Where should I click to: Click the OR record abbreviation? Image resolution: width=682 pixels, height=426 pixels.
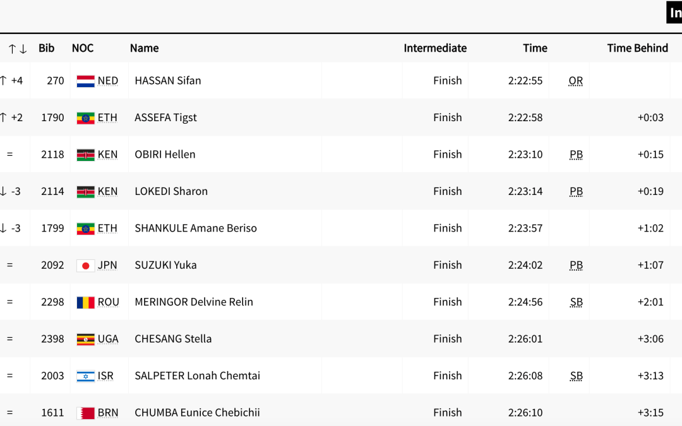(x=575, y=81)
